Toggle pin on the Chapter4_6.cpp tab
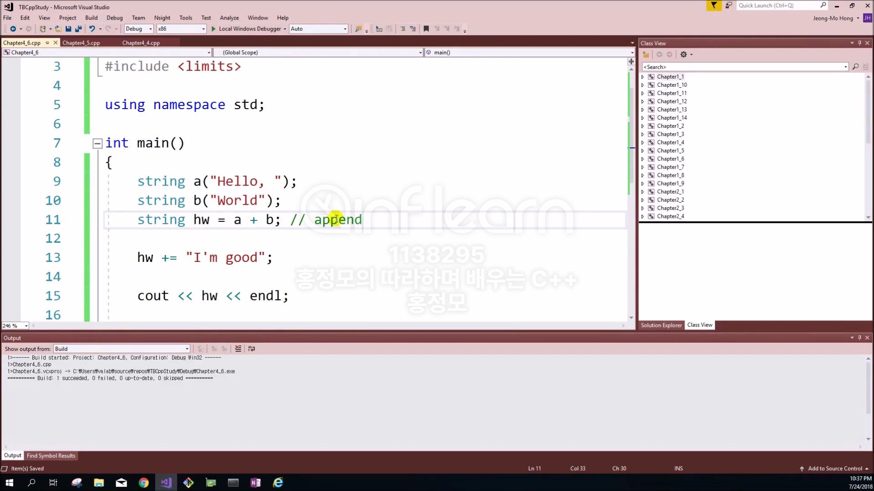The height and width of the screenshot is (491, 874). 47,43
